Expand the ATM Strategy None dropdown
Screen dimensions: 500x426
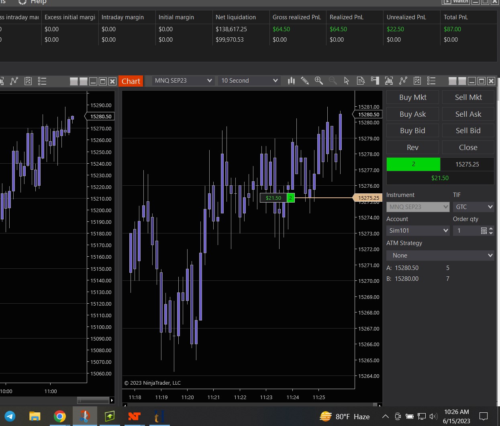(x=440, y=256)
